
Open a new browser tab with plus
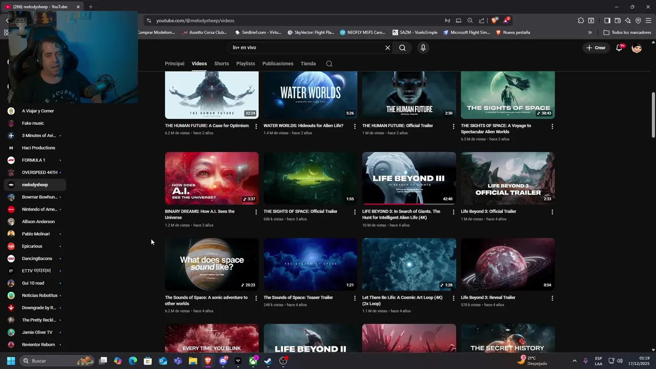pyautogui.click(x=91, y=7)
